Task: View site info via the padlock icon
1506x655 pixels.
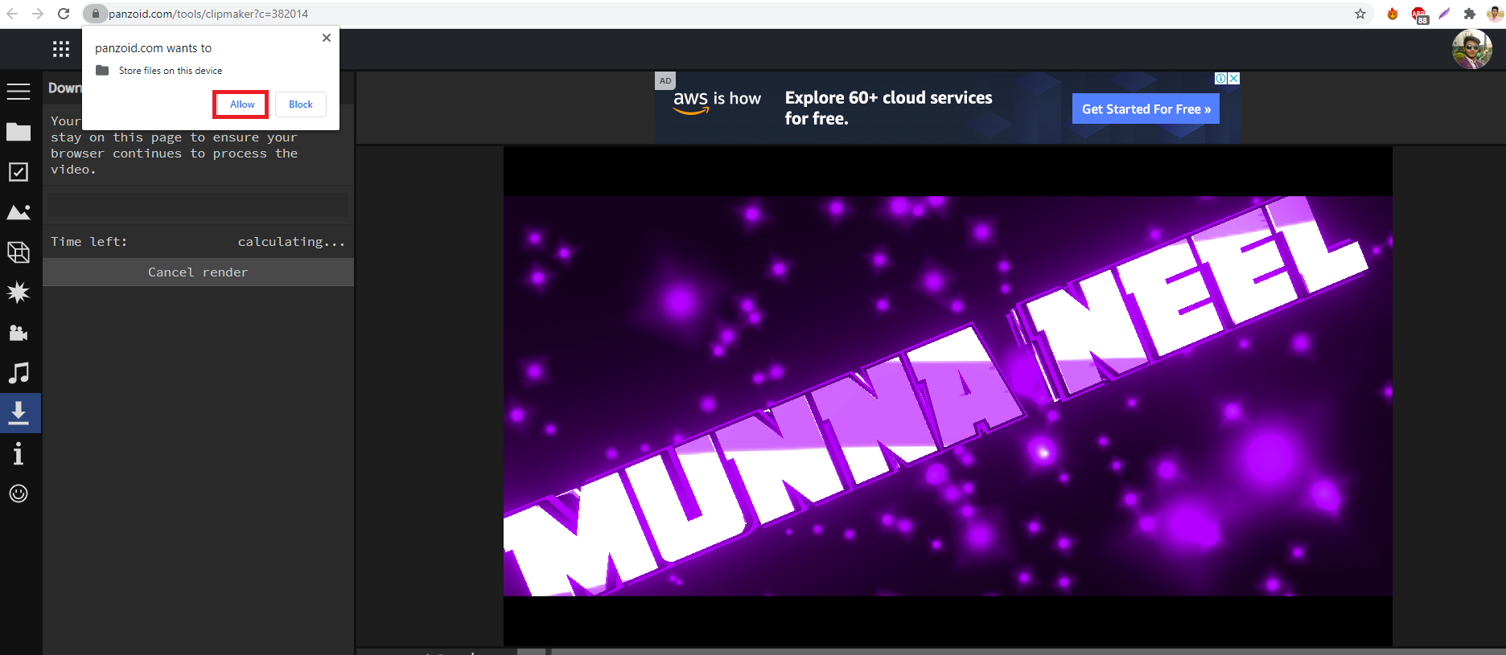Action: point(96,14)
